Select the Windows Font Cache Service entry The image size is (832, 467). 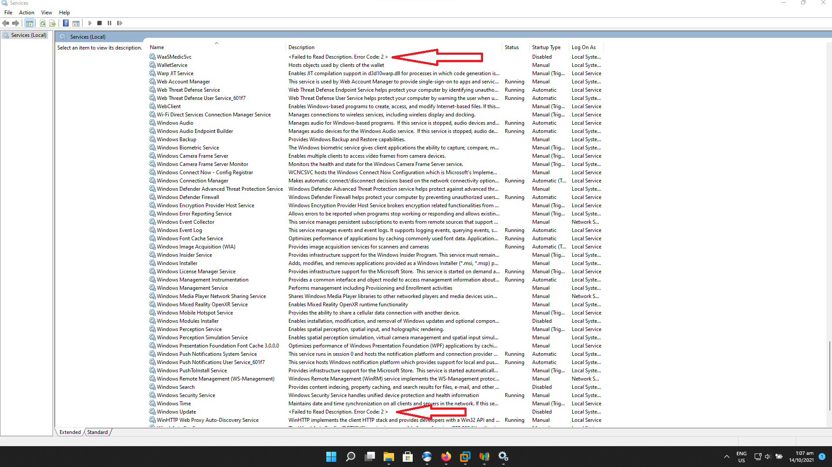(190, 238)
